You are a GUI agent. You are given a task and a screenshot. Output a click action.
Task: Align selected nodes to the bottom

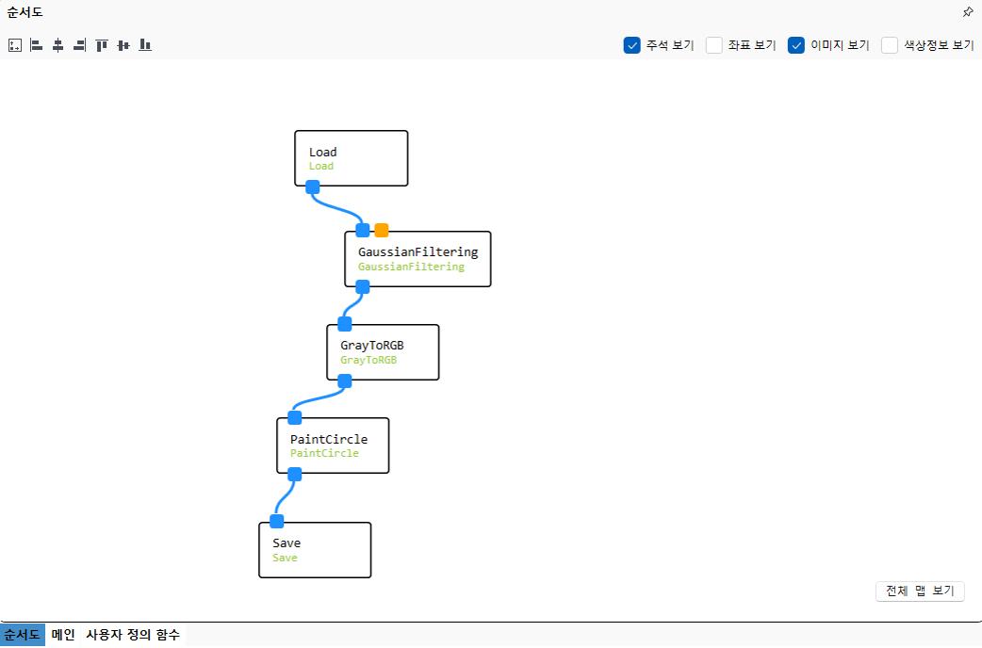[145, 45]
